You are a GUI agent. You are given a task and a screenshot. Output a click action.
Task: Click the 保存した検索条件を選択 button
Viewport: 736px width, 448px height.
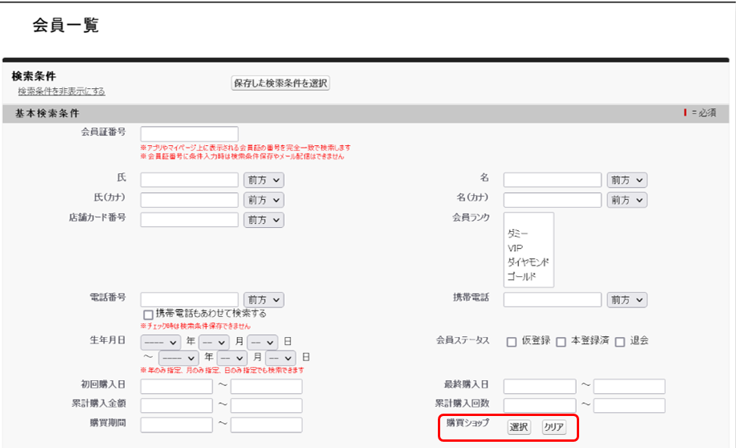(x=281, y=83)
